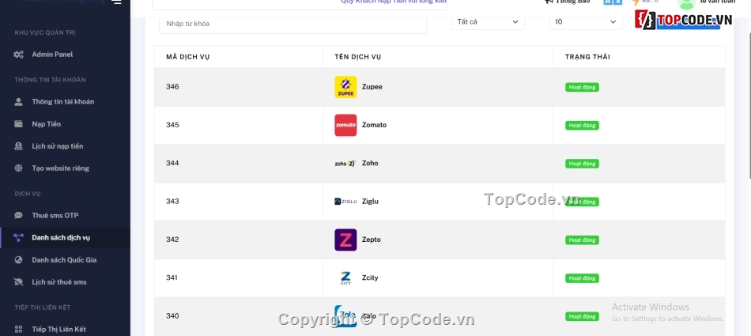Image resolution: width=751 pixels, height=336 pixels.
Task: Click the Zoho service name
Action: (x=370, y=163)
